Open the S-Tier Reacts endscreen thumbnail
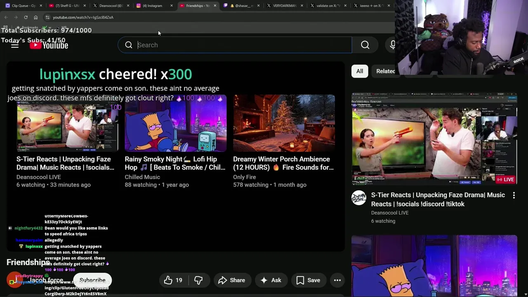The width and height of the screenshot is (528, 297). tap(67, 123)
